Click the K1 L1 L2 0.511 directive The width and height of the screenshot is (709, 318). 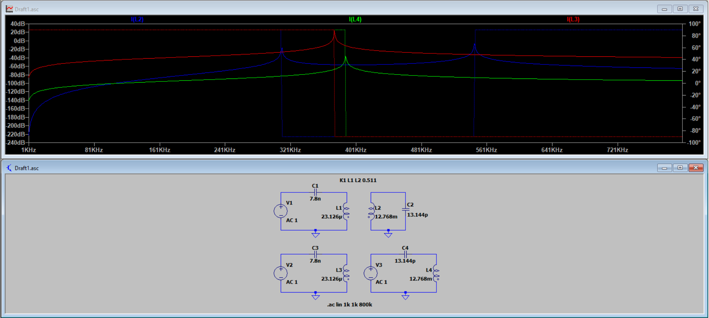pyautogui.click(x=358, y=180)
